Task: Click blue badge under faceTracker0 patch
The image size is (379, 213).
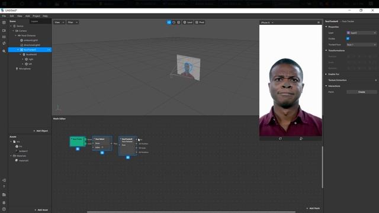Action: pyautogui.click(x=128, y=157)
